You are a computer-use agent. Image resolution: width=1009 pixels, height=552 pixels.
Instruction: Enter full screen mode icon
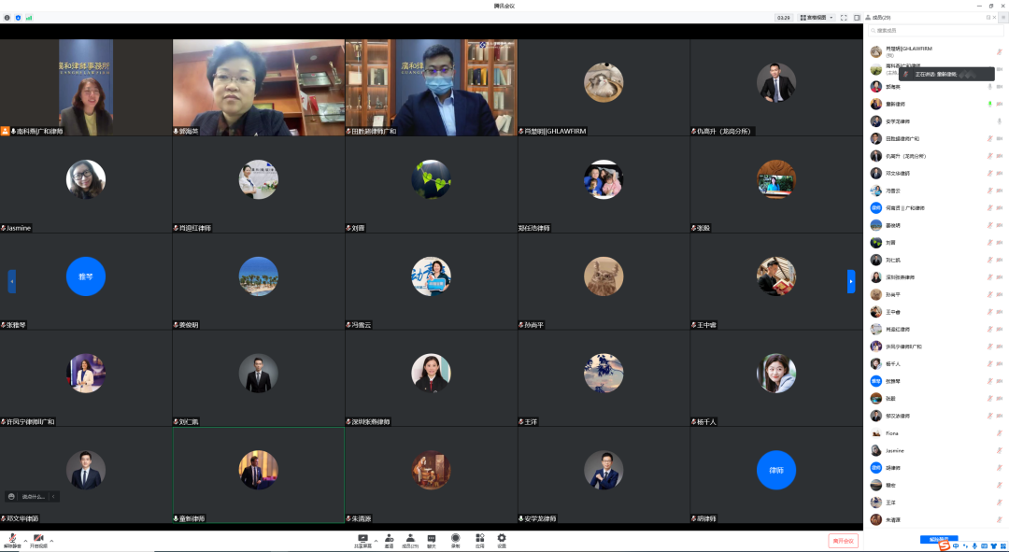tap(844, 18)
